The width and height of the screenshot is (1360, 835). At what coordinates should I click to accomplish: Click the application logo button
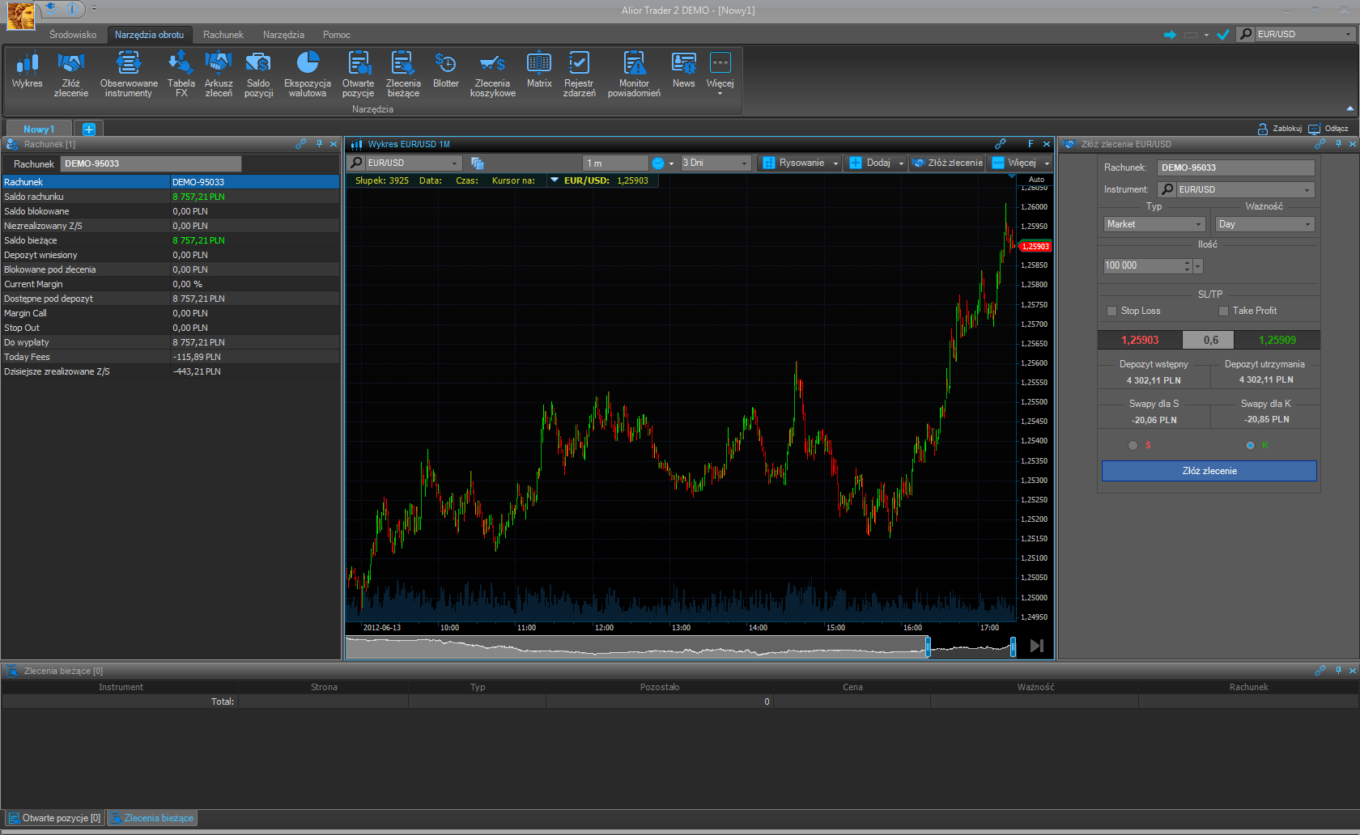21,15
